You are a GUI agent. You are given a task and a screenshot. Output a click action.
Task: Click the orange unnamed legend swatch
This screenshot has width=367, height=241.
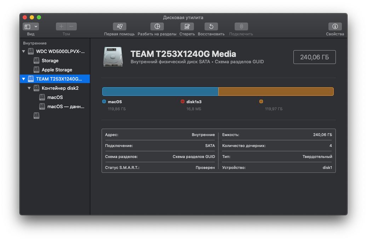261,101
